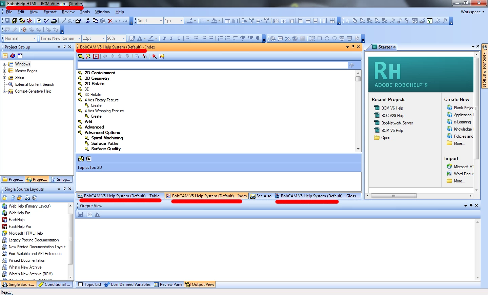Toggle numbered list formatting
The height and width of the screenshot is (295, 488).
(220, 38)
